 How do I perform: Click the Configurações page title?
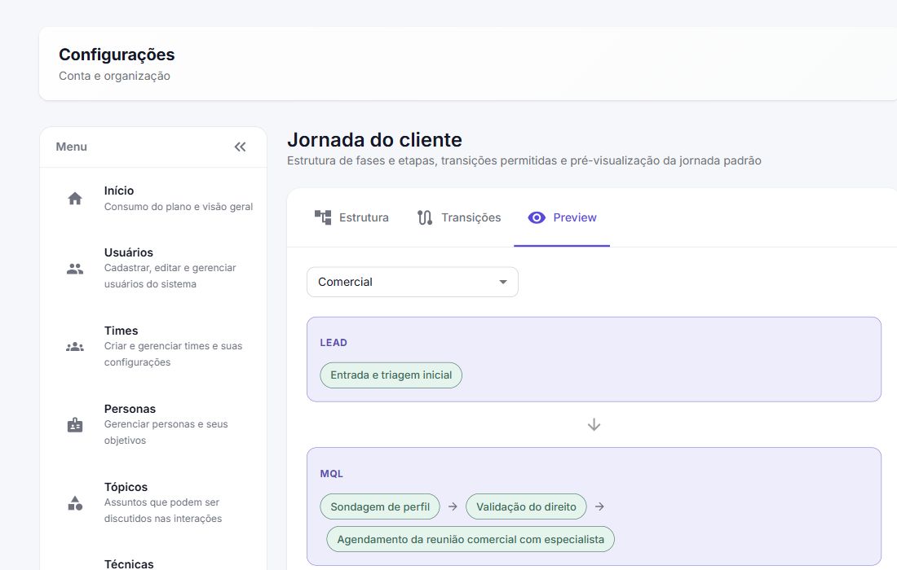click(117, 55)
